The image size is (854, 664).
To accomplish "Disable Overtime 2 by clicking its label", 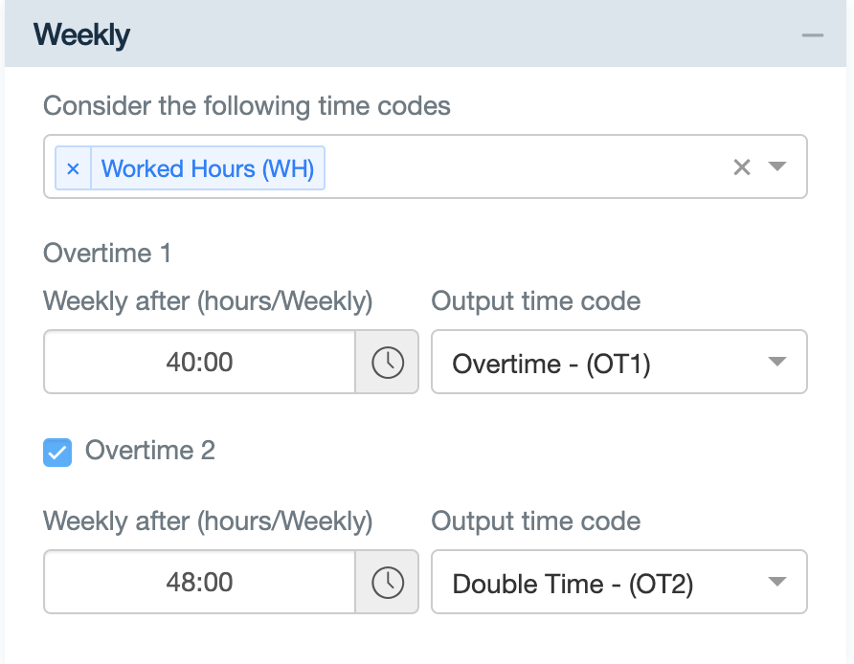I will (150, 452).
